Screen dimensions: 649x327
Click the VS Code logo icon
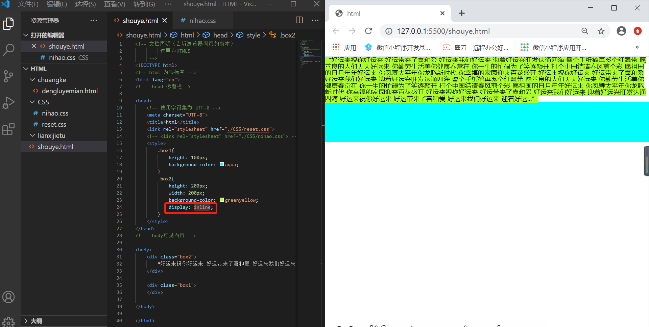pos(5,4)
